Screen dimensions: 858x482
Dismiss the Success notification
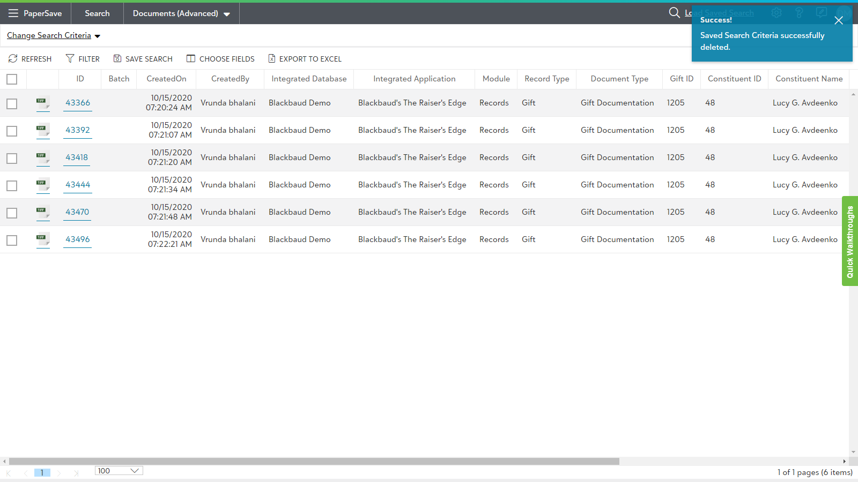pyautogui.click(x=839, y=20)
